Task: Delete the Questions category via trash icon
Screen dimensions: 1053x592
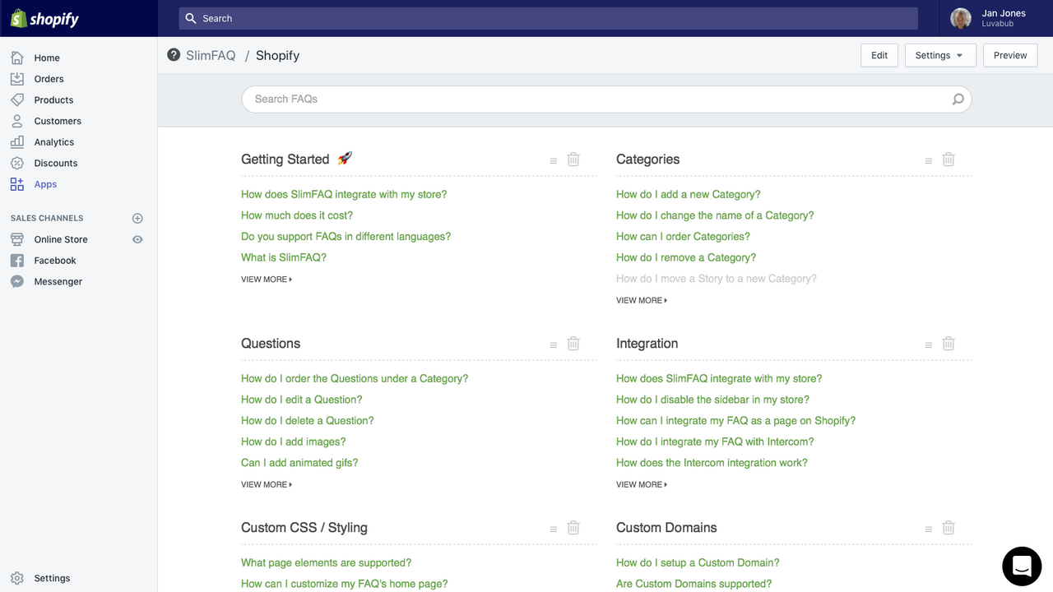Action: [x=573, y=344]
